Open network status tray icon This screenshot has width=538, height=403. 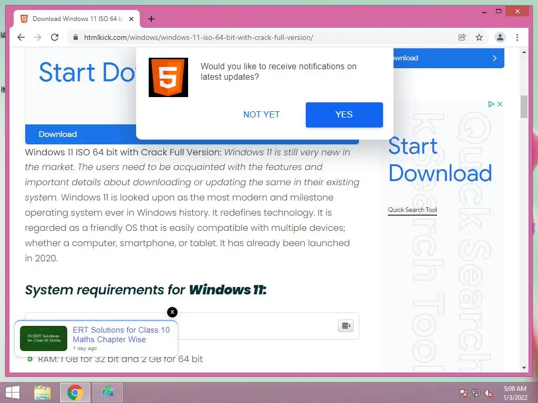[476, 393]
